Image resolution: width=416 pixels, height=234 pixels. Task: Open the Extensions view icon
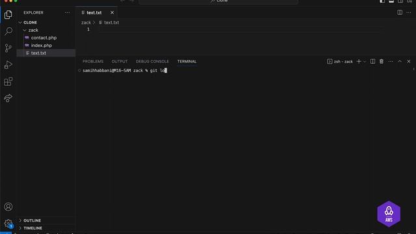point(8,81)
